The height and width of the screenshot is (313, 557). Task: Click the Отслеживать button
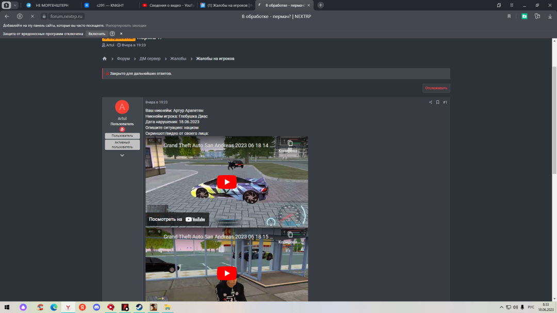[436, 88]
